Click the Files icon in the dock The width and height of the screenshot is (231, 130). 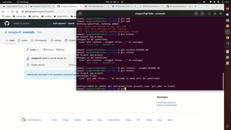pyautogui.click(x=227, y=20)
